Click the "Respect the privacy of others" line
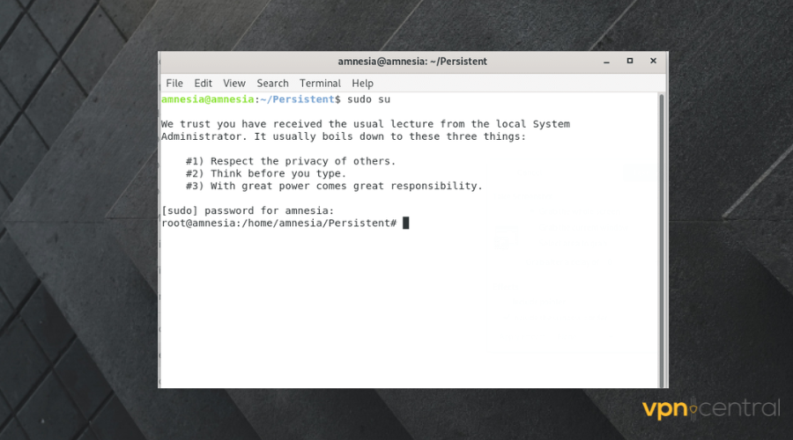Viewport: 793px width, 440px height. (x=291, y=162)
